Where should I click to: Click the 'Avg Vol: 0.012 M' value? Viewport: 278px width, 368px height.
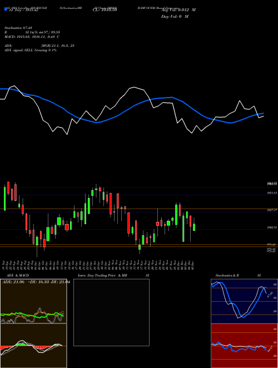coord(178,10)
